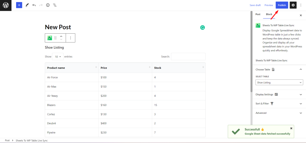The image size is (306, 143).
Task: Click the Shoe Listing table heading
Action: (54, 47)
